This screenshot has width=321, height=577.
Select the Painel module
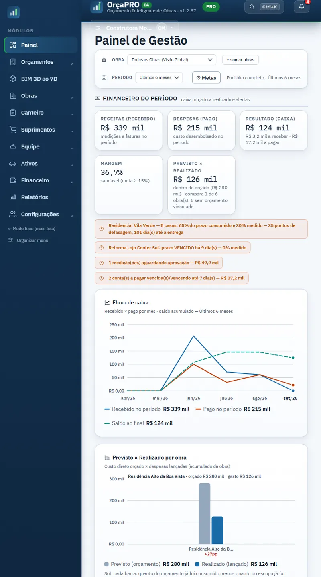(41, 45)
